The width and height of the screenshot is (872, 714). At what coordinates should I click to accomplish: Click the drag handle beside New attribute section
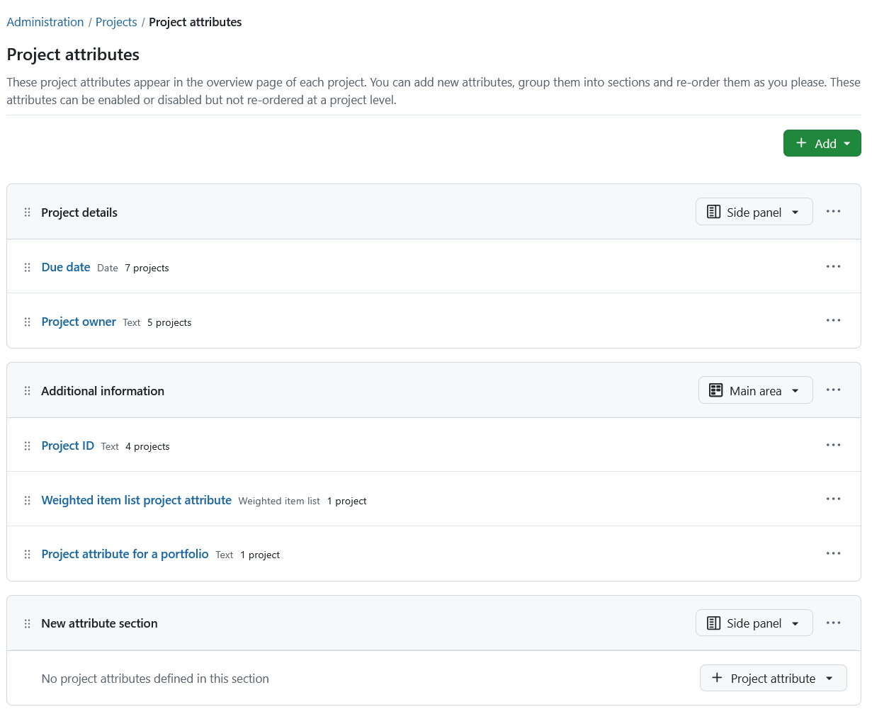coord(27,623)
